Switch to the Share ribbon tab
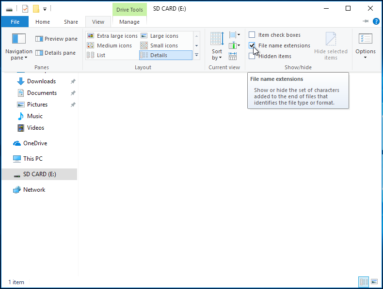Screen dimensions: 383x289 (x=71, y=22)
